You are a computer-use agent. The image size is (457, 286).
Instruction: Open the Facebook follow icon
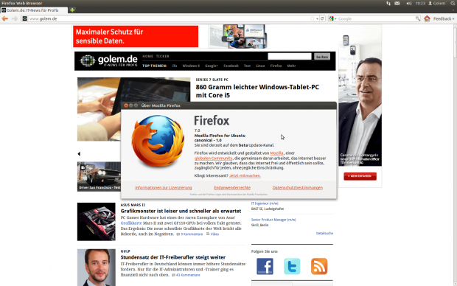(x=265, y=266)
